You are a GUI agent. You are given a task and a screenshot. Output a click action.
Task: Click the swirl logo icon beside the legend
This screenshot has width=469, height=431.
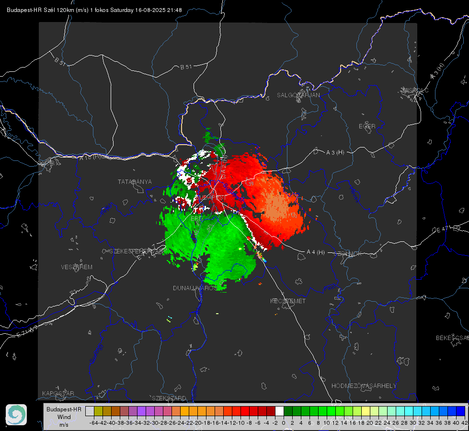tap(16, 415)
